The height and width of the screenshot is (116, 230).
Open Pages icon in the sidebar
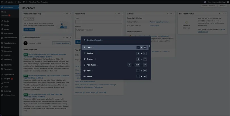[x=2, y=29]
